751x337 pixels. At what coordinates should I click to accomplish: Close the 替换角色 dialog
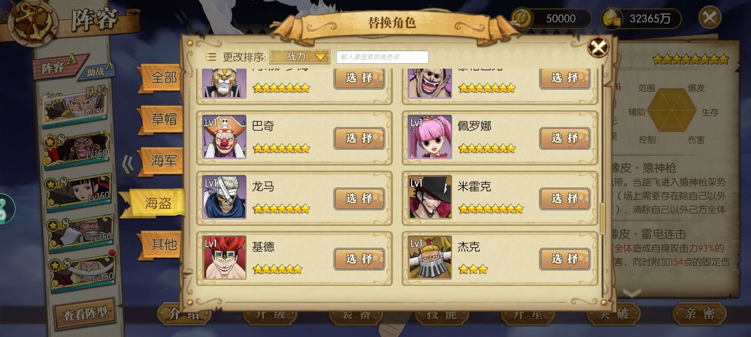click(598, 47)
